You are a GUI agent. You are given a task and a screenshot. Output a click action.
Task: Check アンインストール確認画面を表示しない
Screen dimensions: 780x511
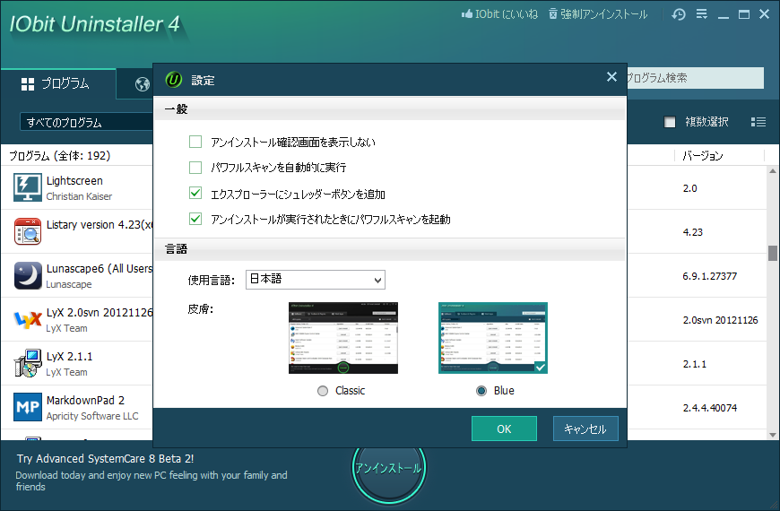click(x=195, y=142)
